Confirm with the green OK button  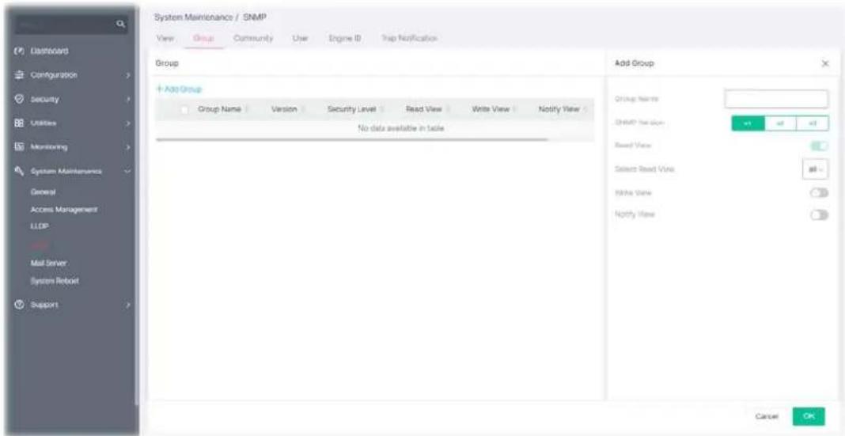click(x=809, y=416)
